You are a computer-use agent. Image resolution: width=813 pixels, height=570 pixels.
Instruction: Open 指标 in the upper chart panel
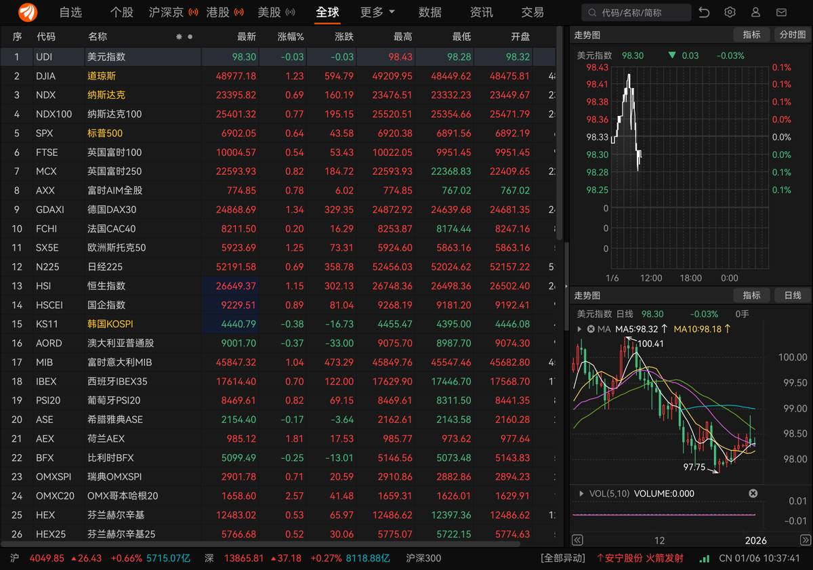(751, 35)
